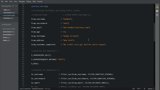Click the $c_secretword variable on line 70

tap(38, 78)
